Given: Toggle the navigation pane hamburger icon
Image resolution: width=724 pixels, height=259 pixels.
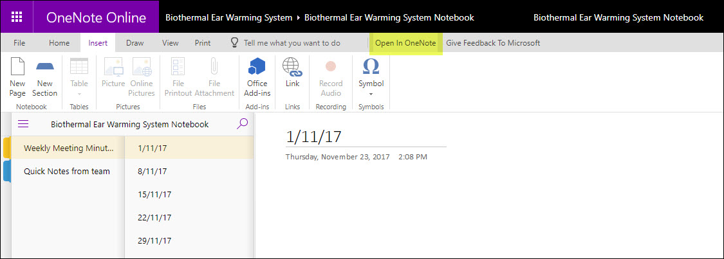Looking at the screenshot, I should 23,124.
